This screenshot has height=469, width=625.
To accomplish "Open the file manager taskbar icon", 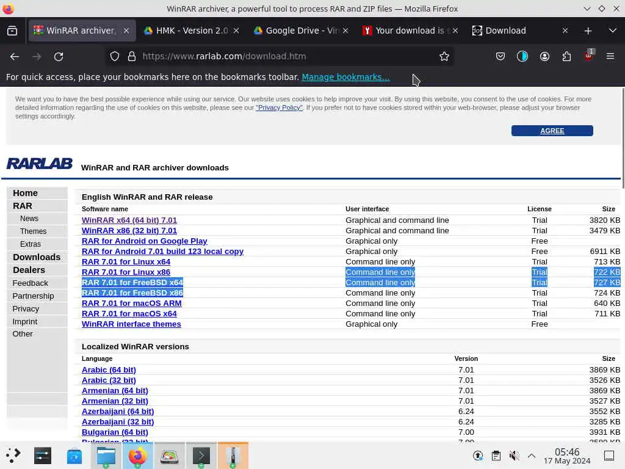I will coord(106,456).
